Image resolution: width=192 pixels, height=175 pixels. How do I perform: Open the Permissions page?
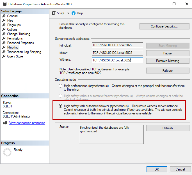15,38
